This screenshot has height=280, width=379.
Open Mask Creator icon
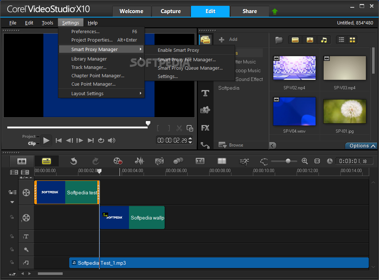click(x=264, y=162)
